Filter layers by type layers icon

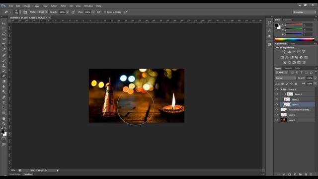point(302,73)
